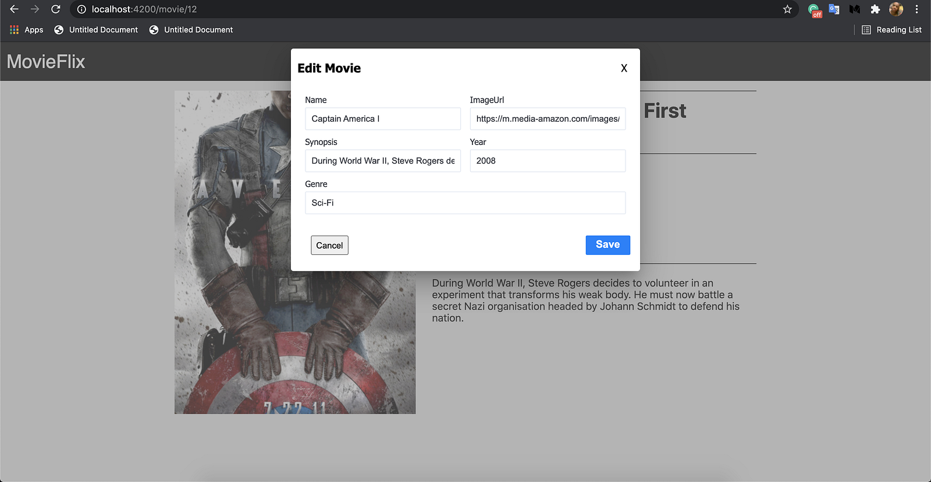Click the Year field label
This screenshot has width=931, height=482.
tap(478, 142)
